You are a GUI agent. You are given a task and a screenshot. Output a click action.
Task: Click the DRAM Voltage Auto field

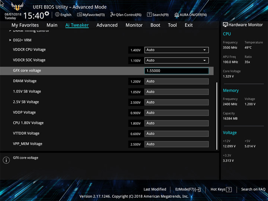(176, 82)
